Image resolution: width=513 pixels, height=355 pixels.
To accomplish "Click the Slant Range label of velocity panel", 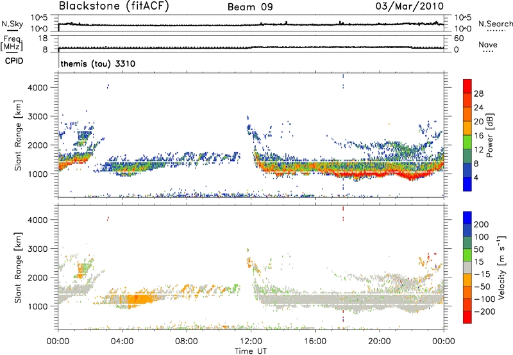I will click(18, 268).
